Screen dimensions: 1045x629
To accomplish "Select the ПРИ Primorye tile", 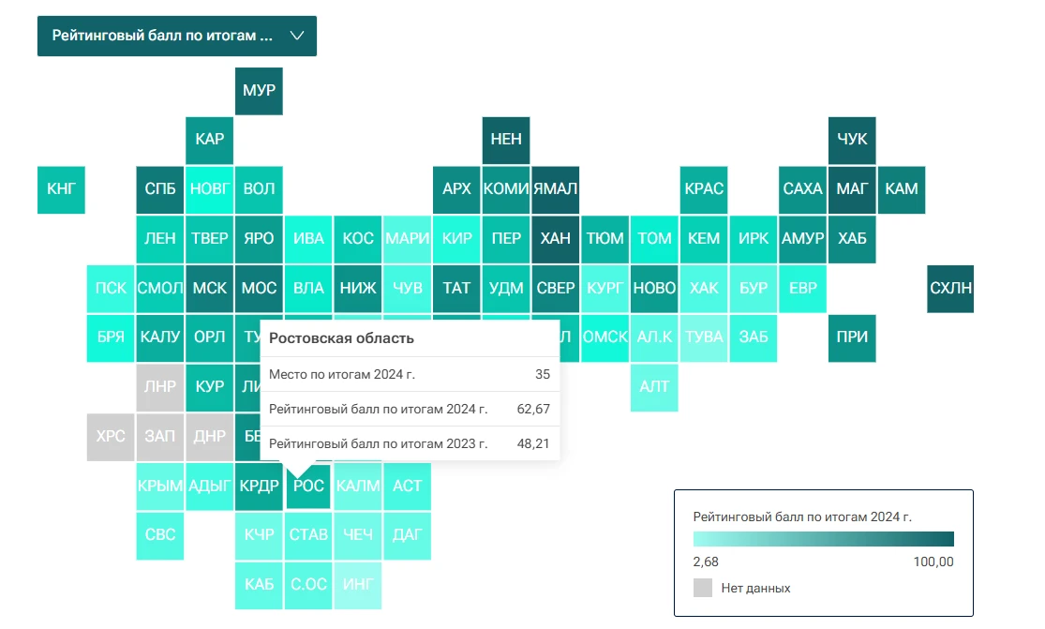I will pyautogui.click(x=852, y=337).
